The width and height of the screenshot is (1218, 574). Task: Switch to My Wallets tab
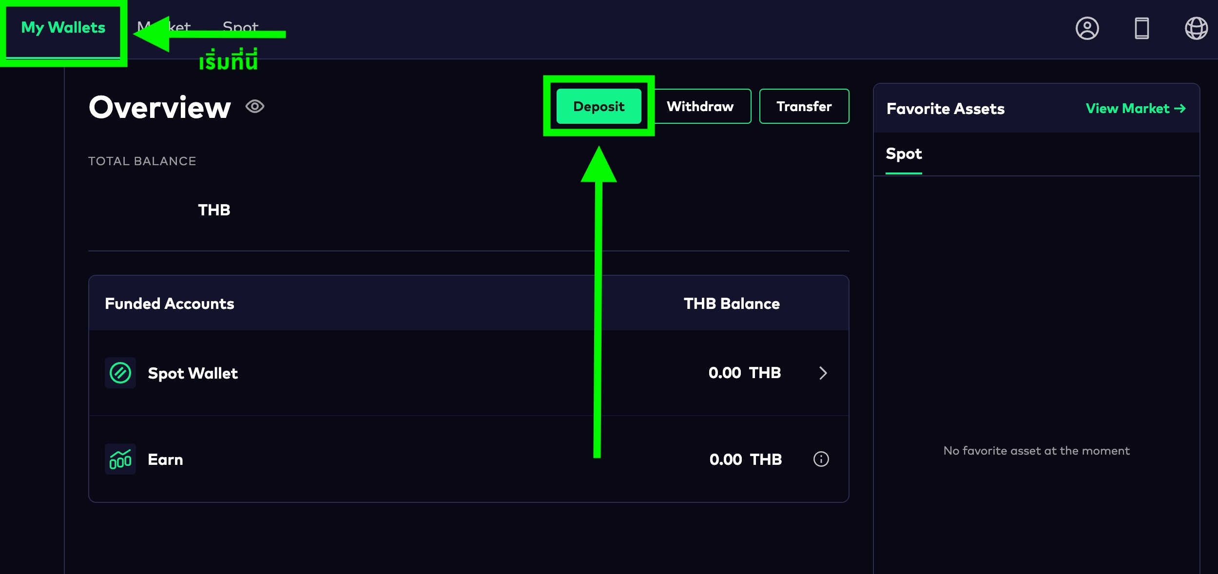point(63,28)
